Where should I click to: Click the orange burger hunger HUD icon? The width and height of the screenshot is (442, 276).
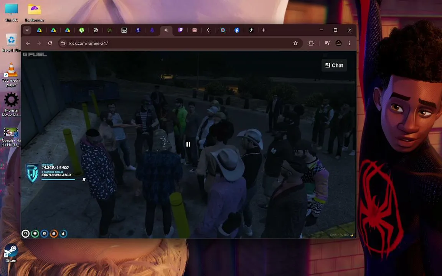[x=54, y=233]
